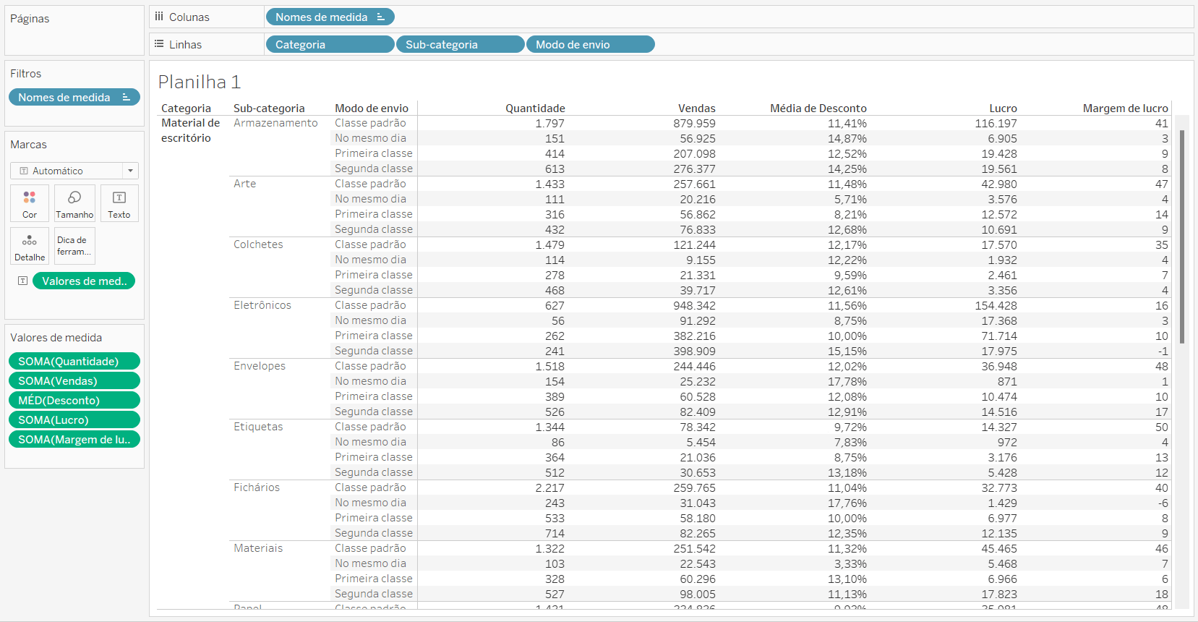
Task: Click Lucro value 71.714
Action: pyautogui.click(x=999, y=336)
